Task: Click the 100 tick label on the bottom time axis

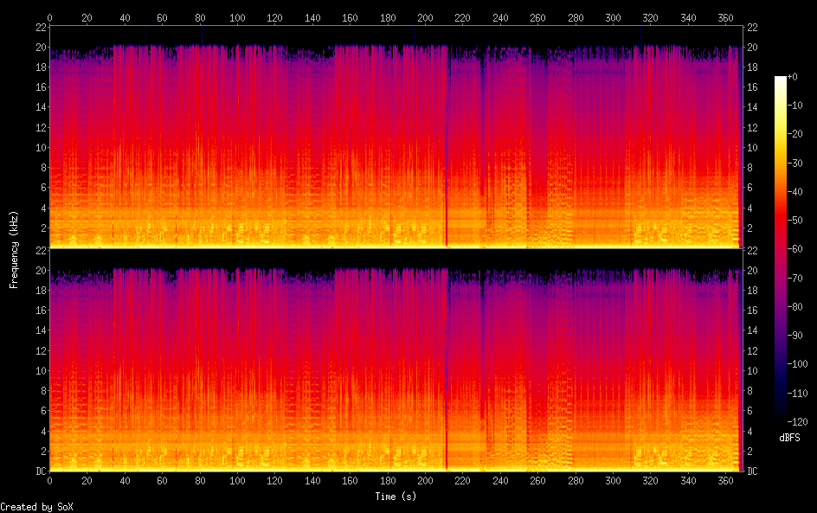Action: pos(237,480)
